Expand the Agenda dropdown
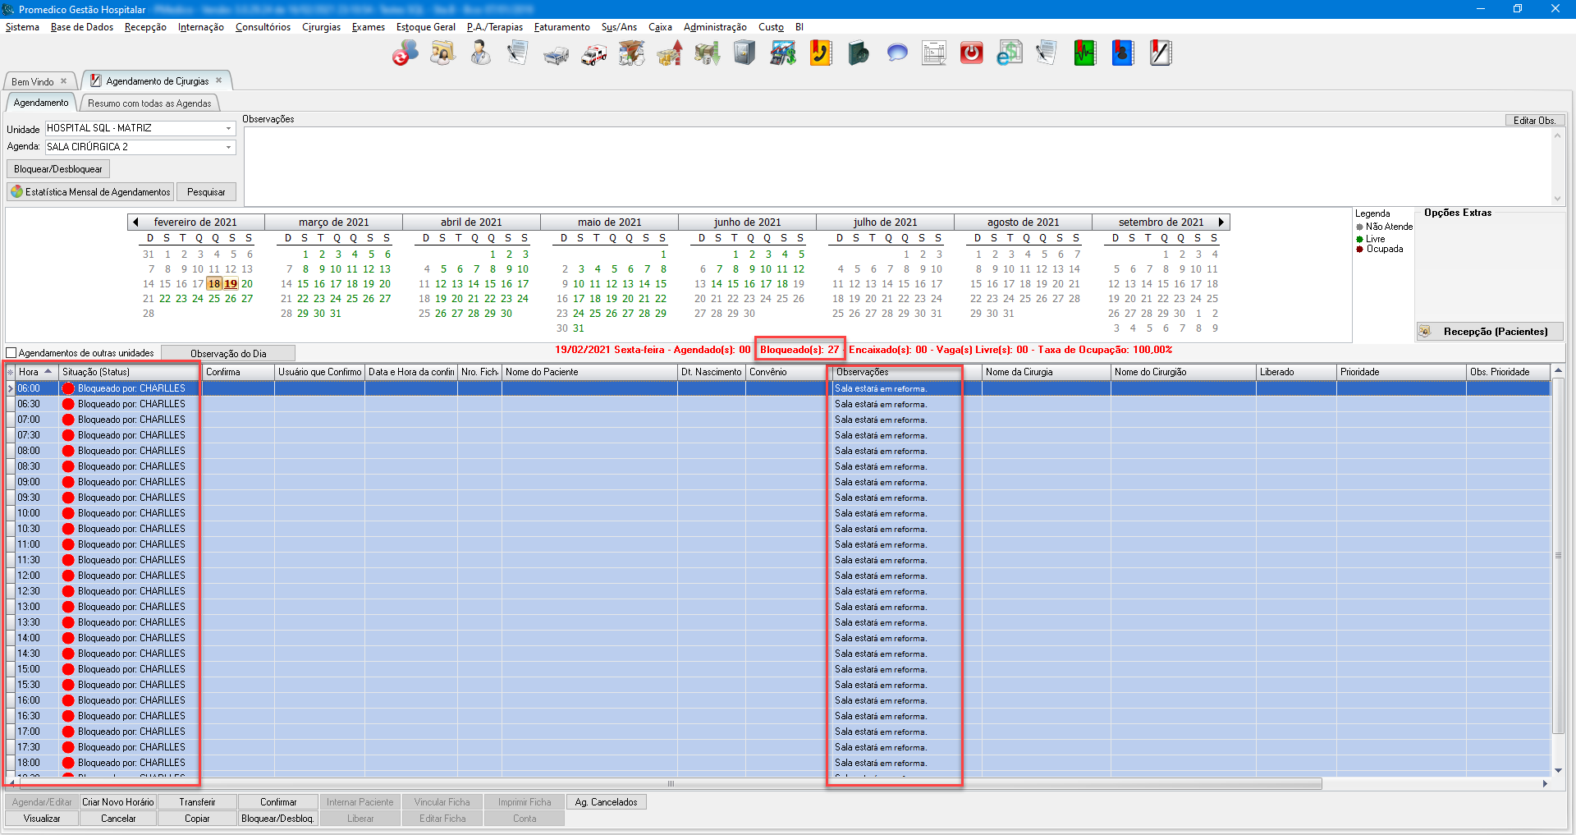The height and width of the screenshot is (835, 1576). pyautogui.click(x=228, y=147)
